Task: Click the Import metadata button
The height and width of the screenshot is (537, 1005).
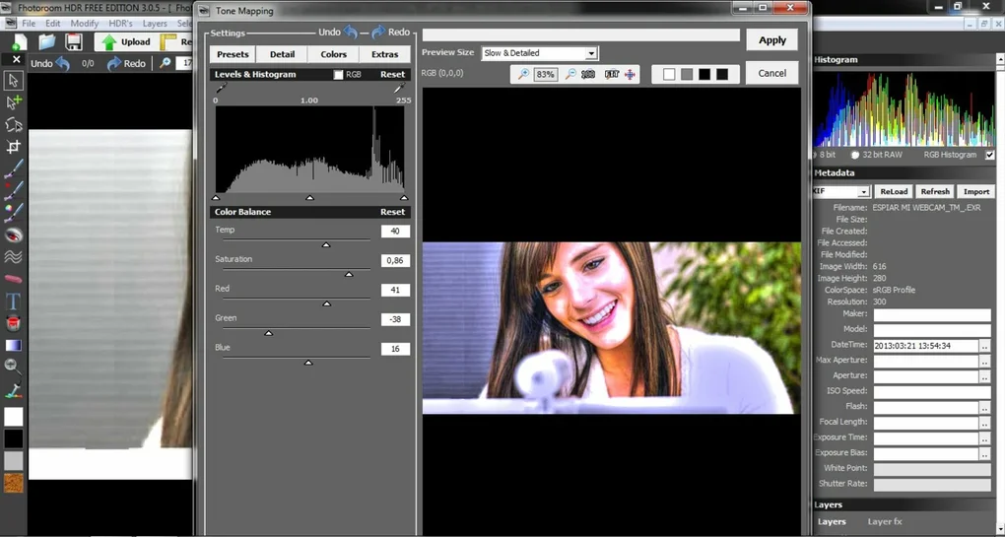Action: click(976, 191)
